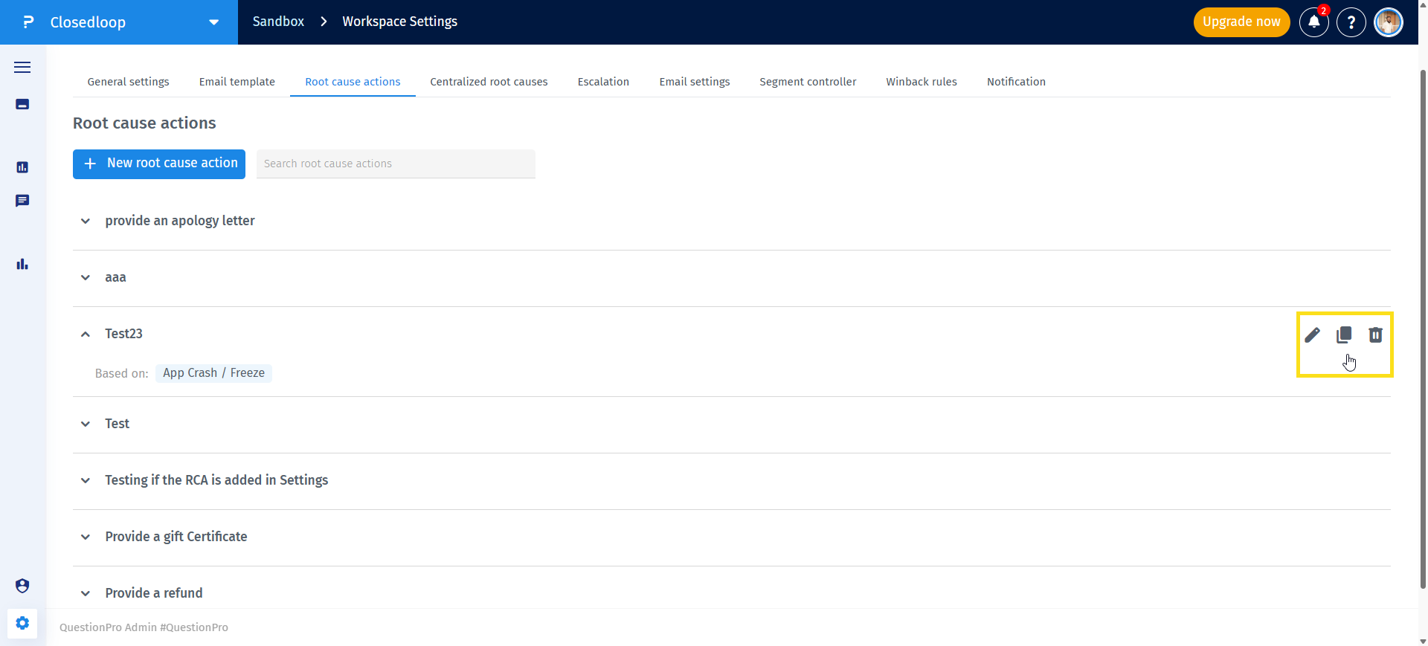Click 'provide an apology letter' title text
Viewport: 1428px width, 646px height.
[x=180, y=221]
